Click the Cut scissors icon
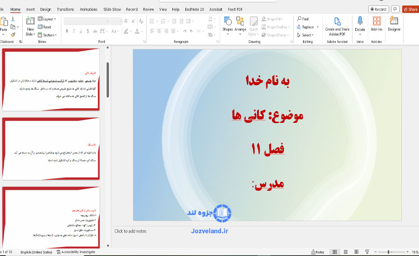 point(13,19)
